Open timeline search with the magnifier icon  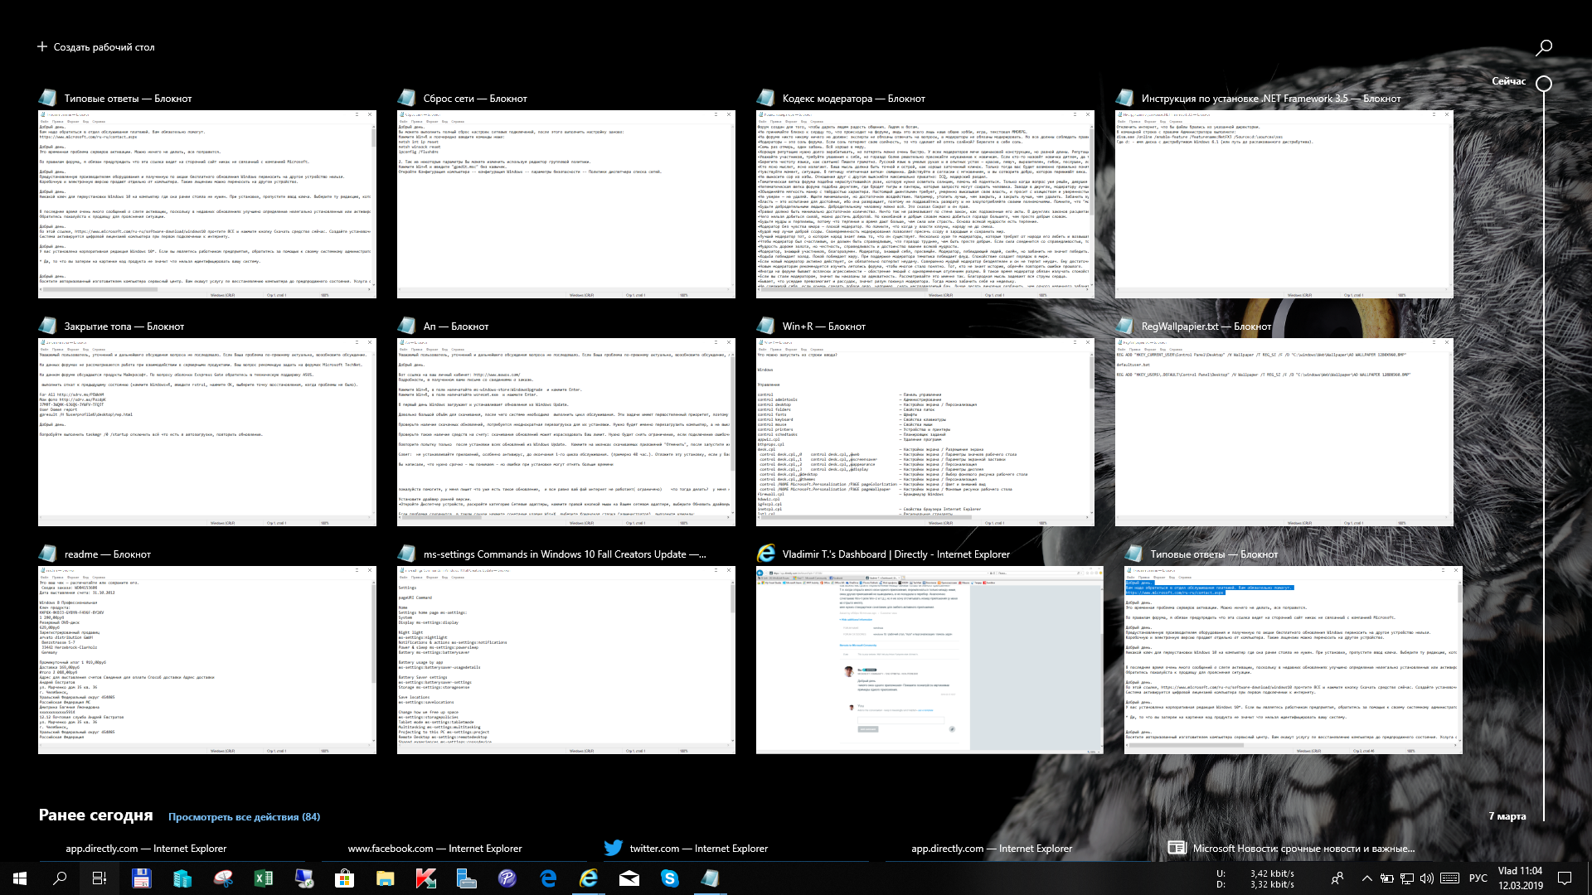[1544, 48]
